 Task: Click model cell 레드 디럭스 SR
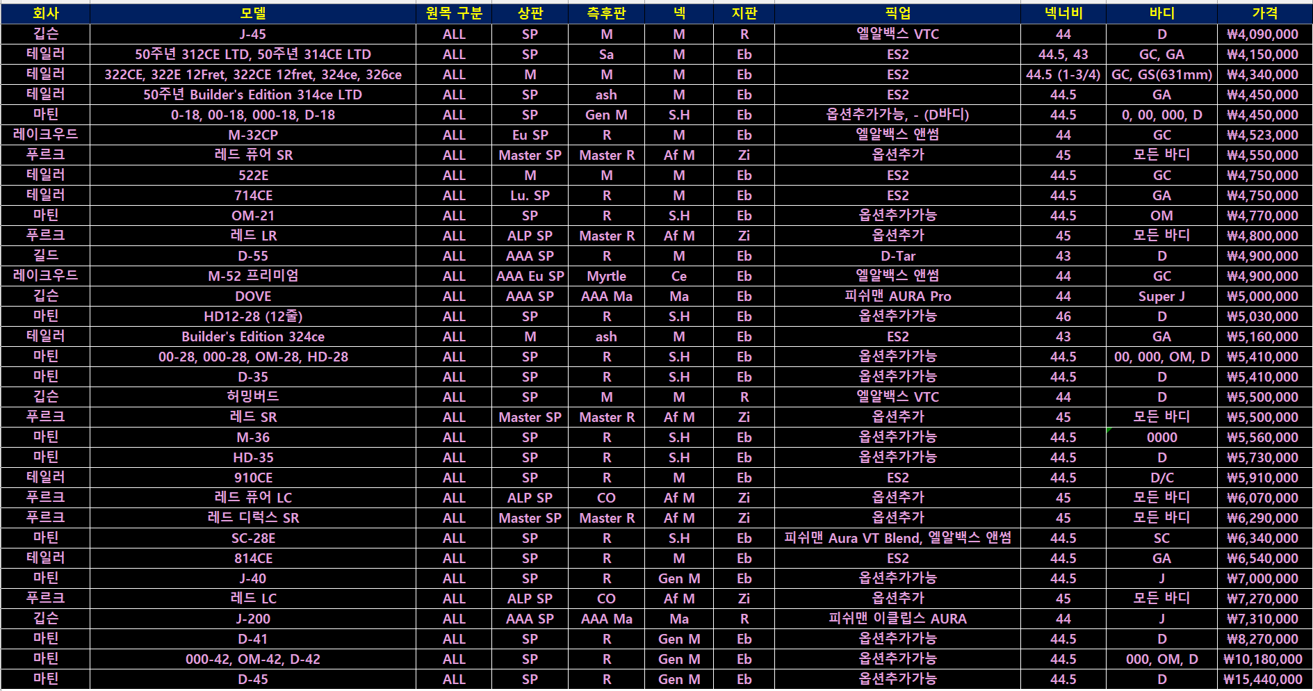[253, 518]
